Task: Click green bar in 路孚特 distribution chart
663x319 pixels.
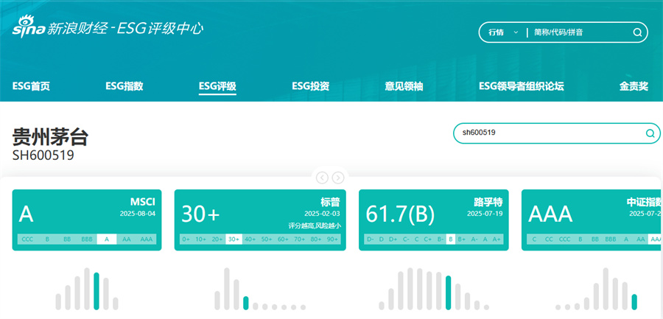Action: (448, 292)
